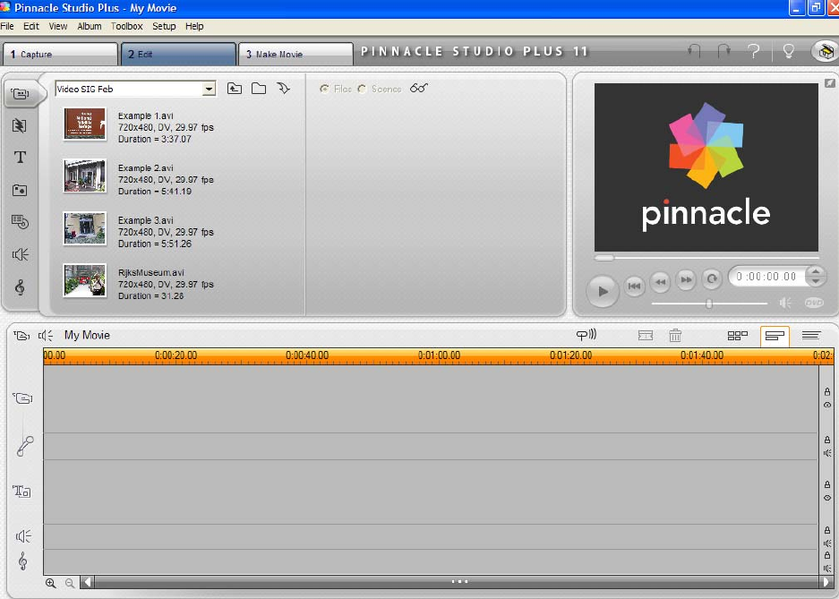Viewport: 839px width, 599px height.
Task: Click the video track header camera icon
Action: tap(22, 398)
